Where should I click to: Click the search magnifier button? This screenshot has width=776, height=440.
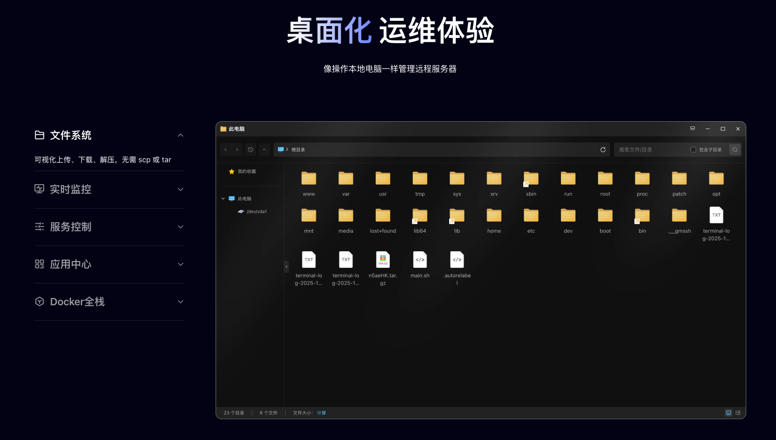pyautogui.click(x=734, y=150)
